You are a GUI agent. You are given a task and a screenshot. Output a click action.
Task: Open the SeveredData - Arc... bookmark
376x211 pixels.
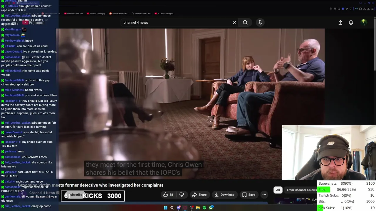click(142, 13)
